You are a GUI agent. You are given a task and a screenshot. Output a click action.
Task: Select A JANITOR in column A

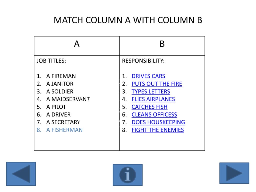pos(60,84)
